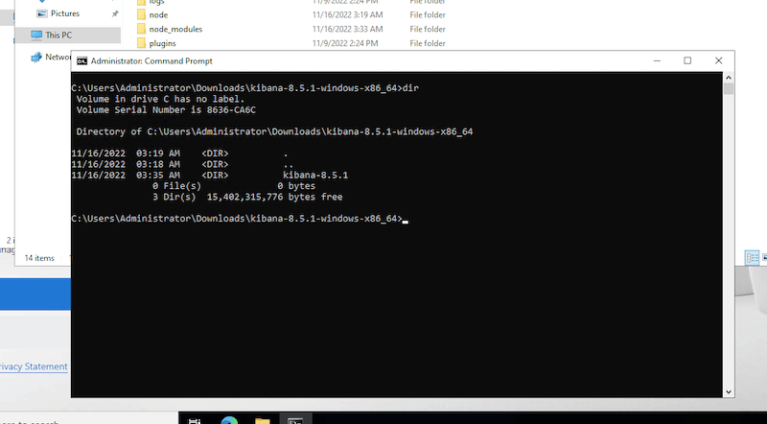
Task: Select the node folder in File Explorer
Action: coord(158,15)
